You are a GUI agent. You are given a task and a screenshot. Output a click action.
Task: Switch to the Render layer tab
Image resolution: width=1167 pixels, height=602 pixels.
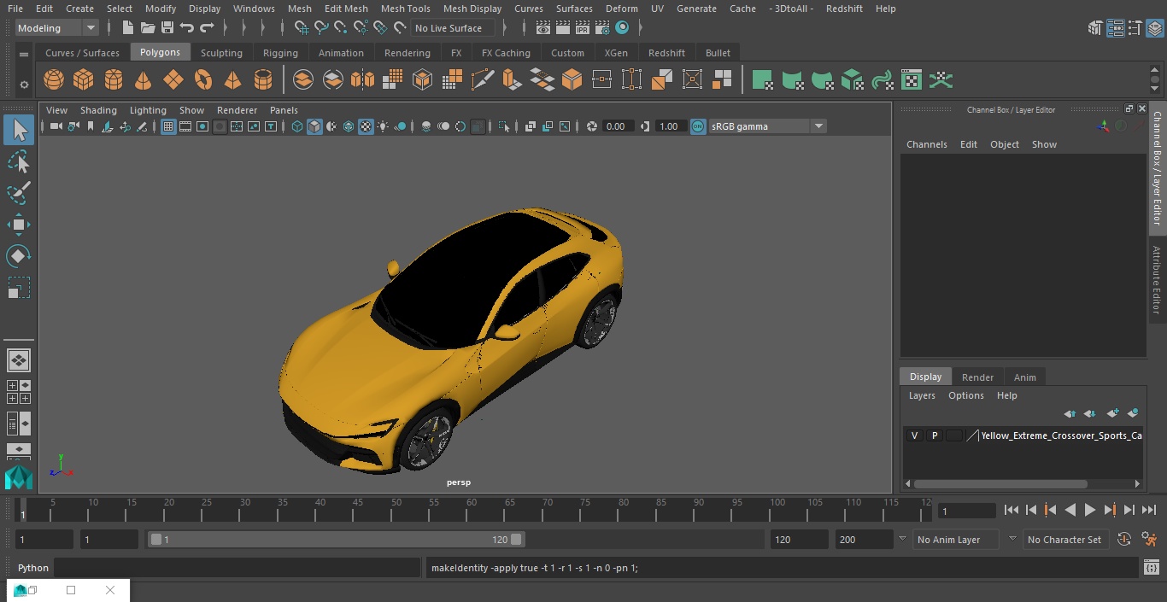(977, 377)
